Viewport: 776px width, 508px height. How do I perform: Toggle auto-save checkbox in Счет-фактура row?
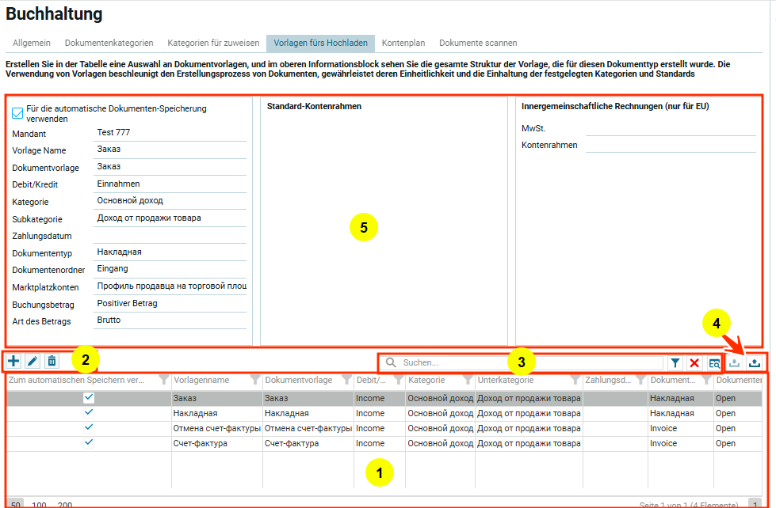[89, 443]
